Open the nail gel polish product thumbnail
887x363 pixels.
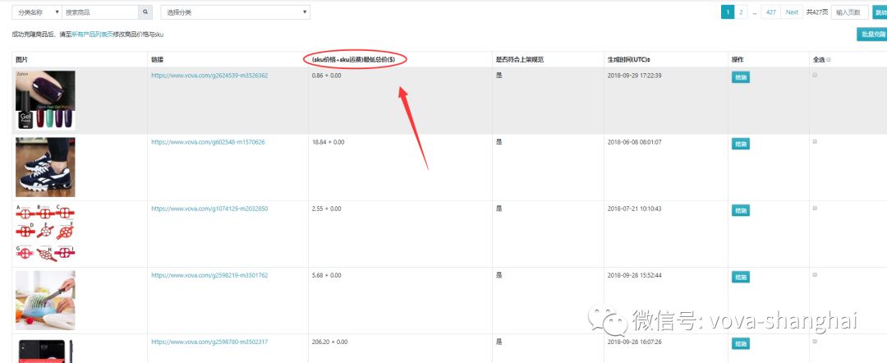pos(45,101)
